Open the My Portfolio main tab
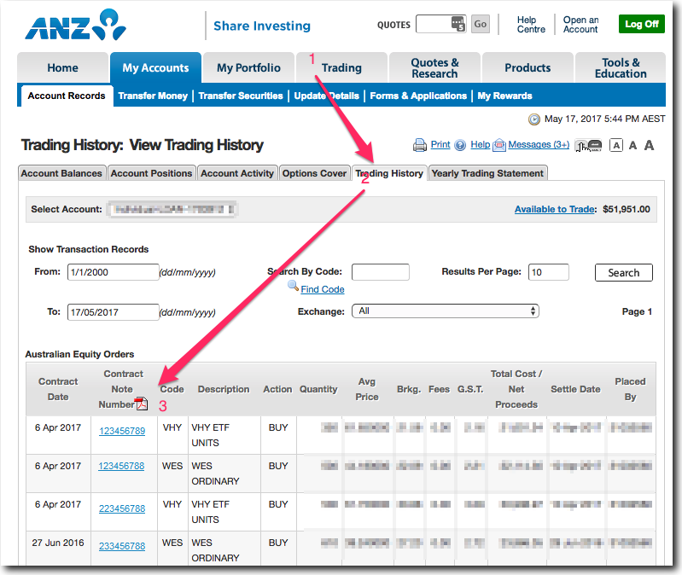Image resolution: width=682 pixels, height=575 pixels. pos(248,68)
